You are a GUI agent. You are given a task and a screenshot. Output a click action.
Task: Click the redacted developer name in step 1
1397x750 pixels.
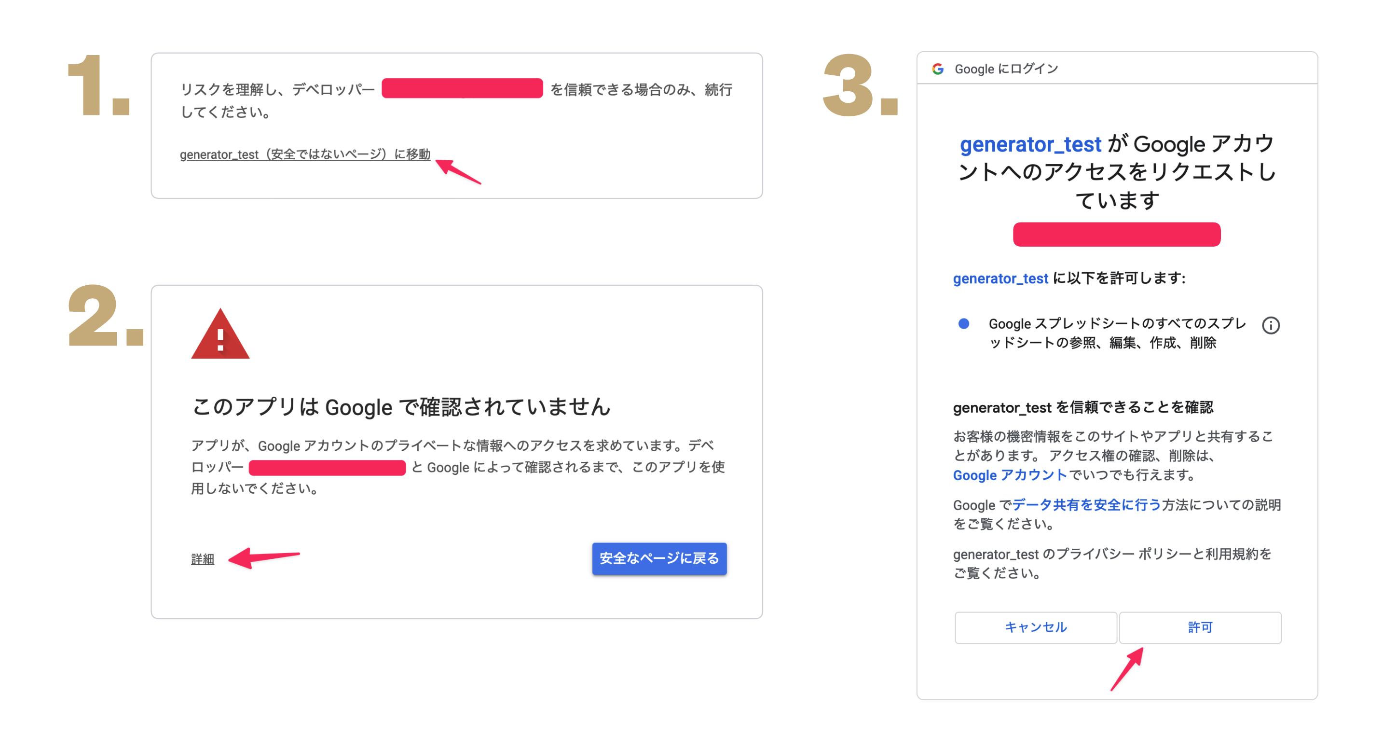(462, 88)
